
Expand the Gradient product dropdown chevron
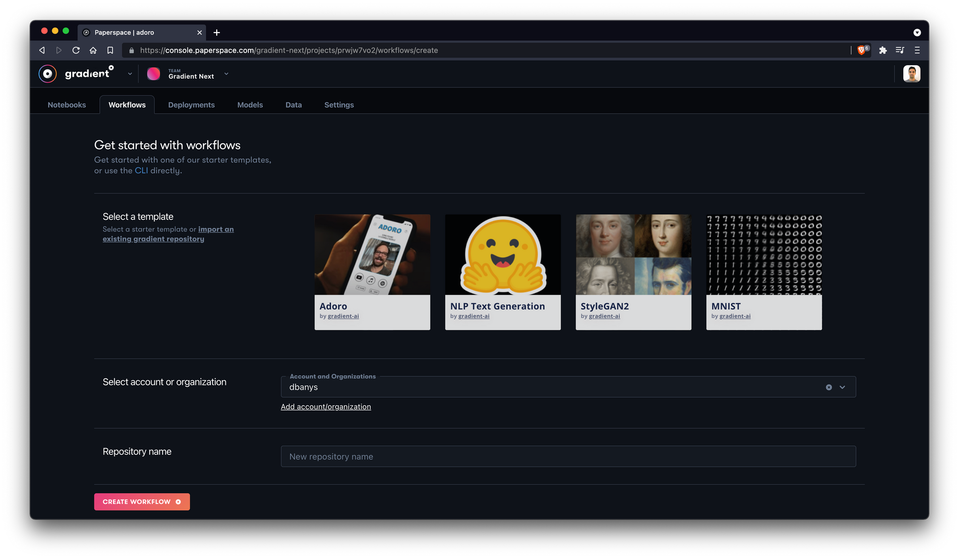130,74
